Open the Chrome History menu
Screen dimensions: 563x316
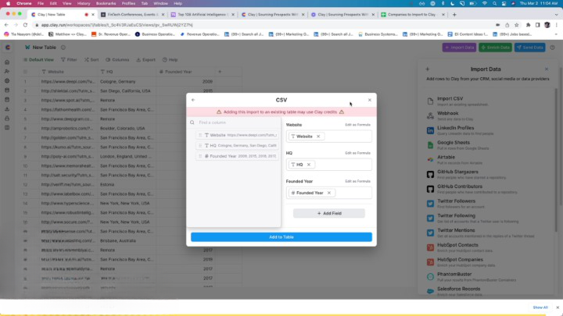84,3
